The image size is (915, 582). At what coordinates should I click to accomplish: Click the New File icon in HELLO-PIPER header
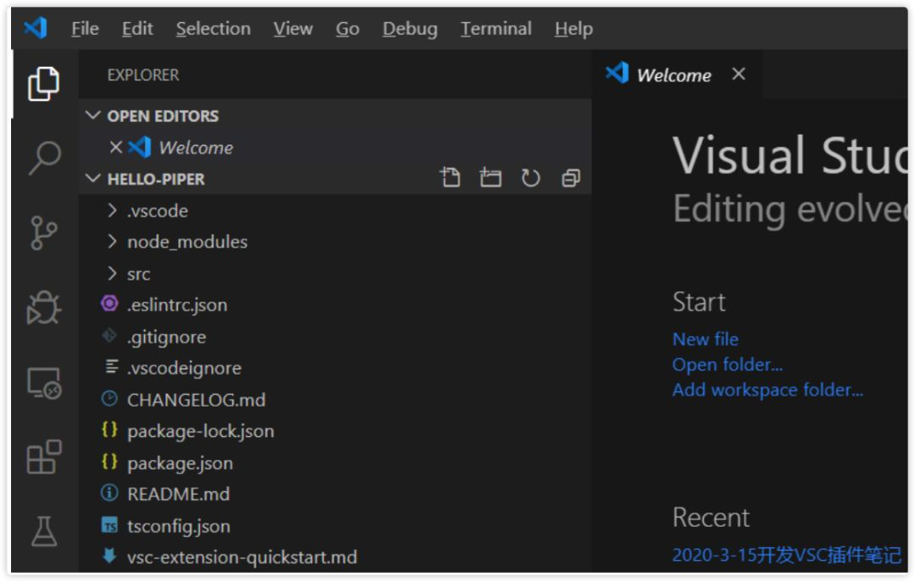[x=450, y=178]
